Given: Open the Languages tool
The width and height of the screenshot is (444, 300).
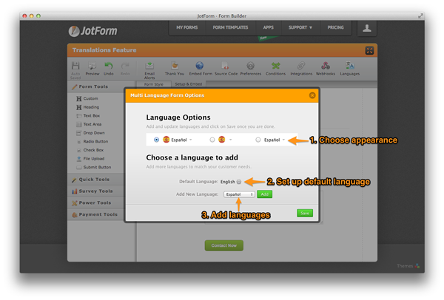Looking at the screenshot, I should tap(350, 69).
